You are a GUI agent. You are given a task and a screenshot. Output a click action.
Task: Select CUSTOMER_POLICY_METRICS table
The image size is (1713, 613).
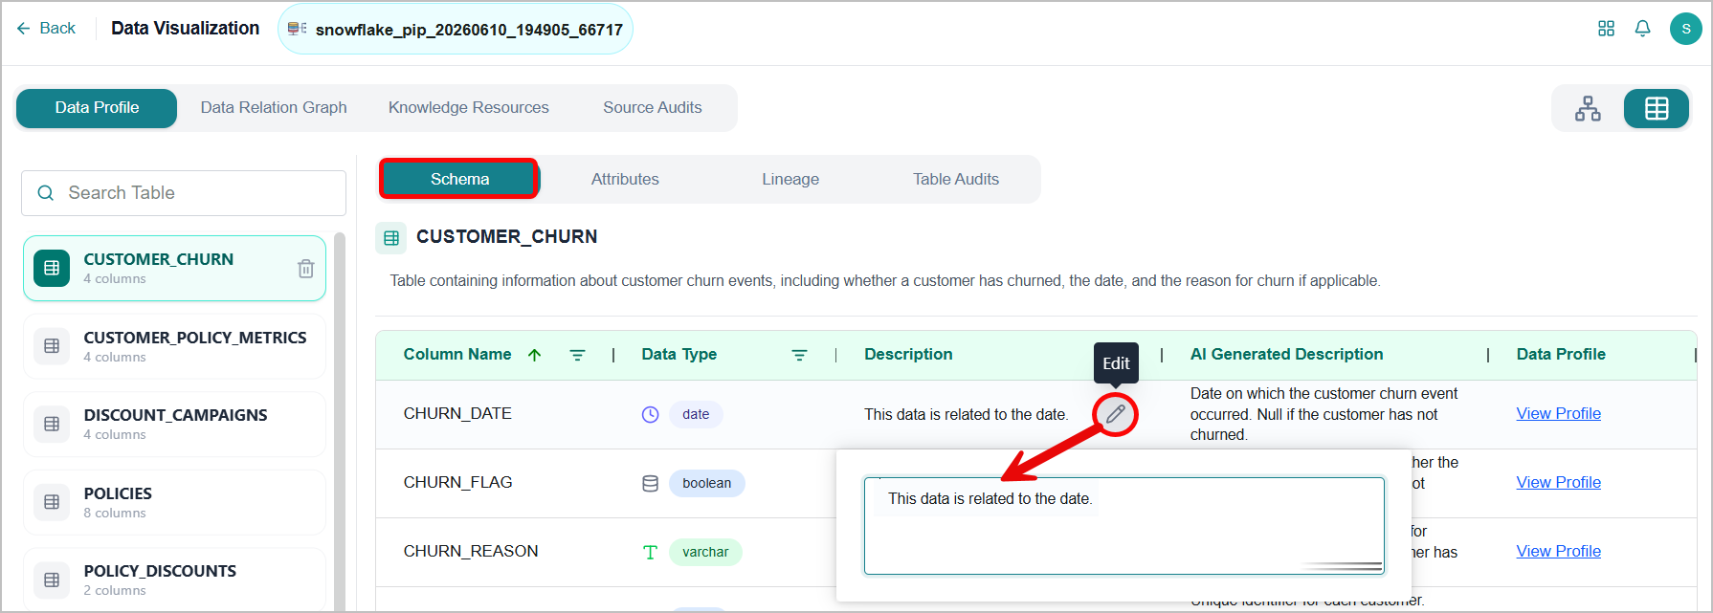(x=174, y=346)
